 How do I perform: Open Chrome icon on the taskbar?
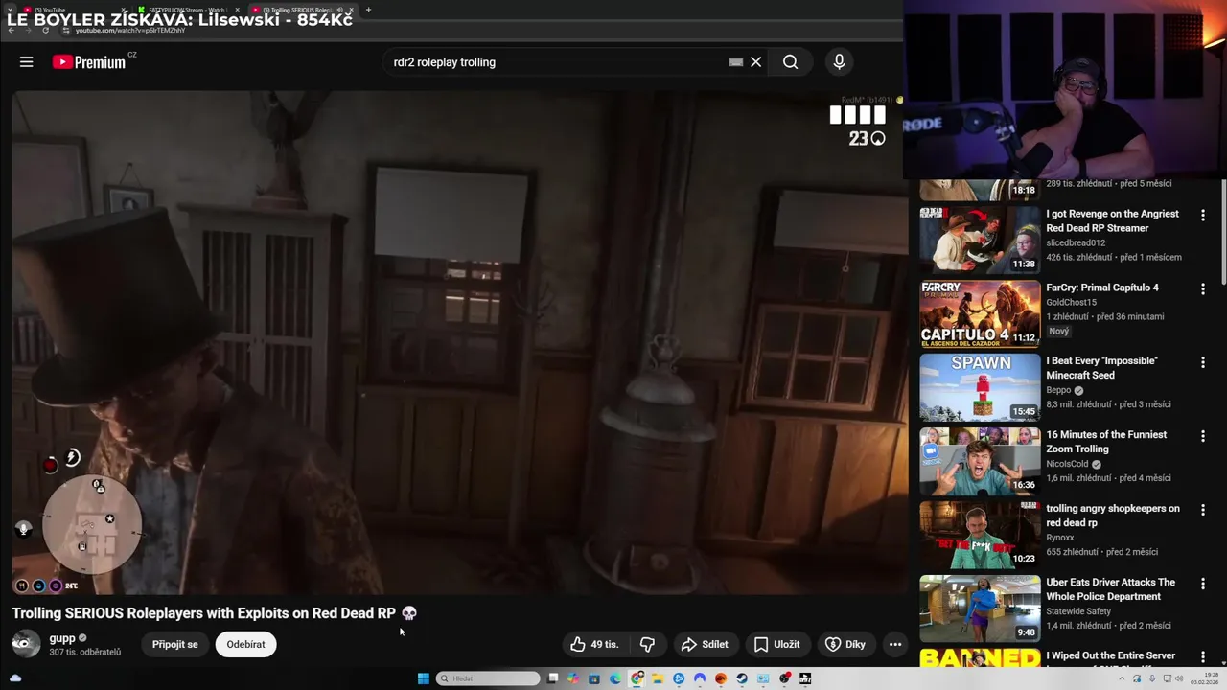pos(637,678)
